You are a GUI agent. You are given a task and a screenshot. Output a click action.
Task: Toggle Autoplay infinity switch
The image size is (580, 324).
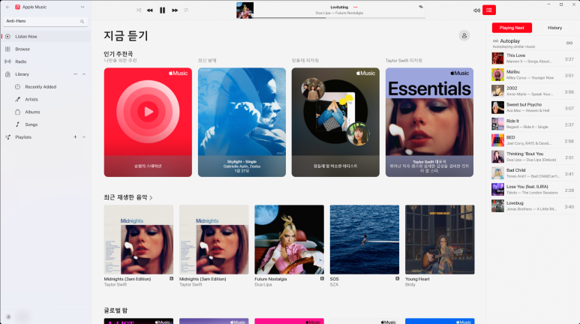coord(569,43)
